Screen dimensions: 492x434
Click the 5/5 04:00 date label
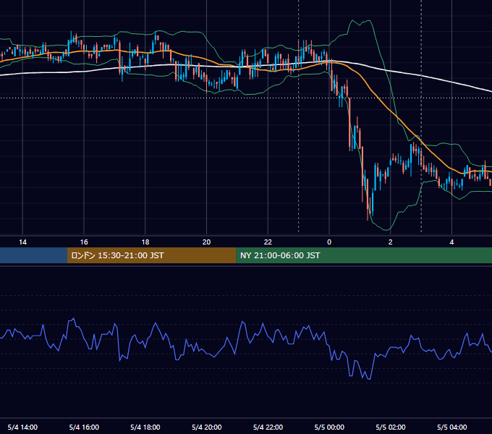tap(451, 427)
